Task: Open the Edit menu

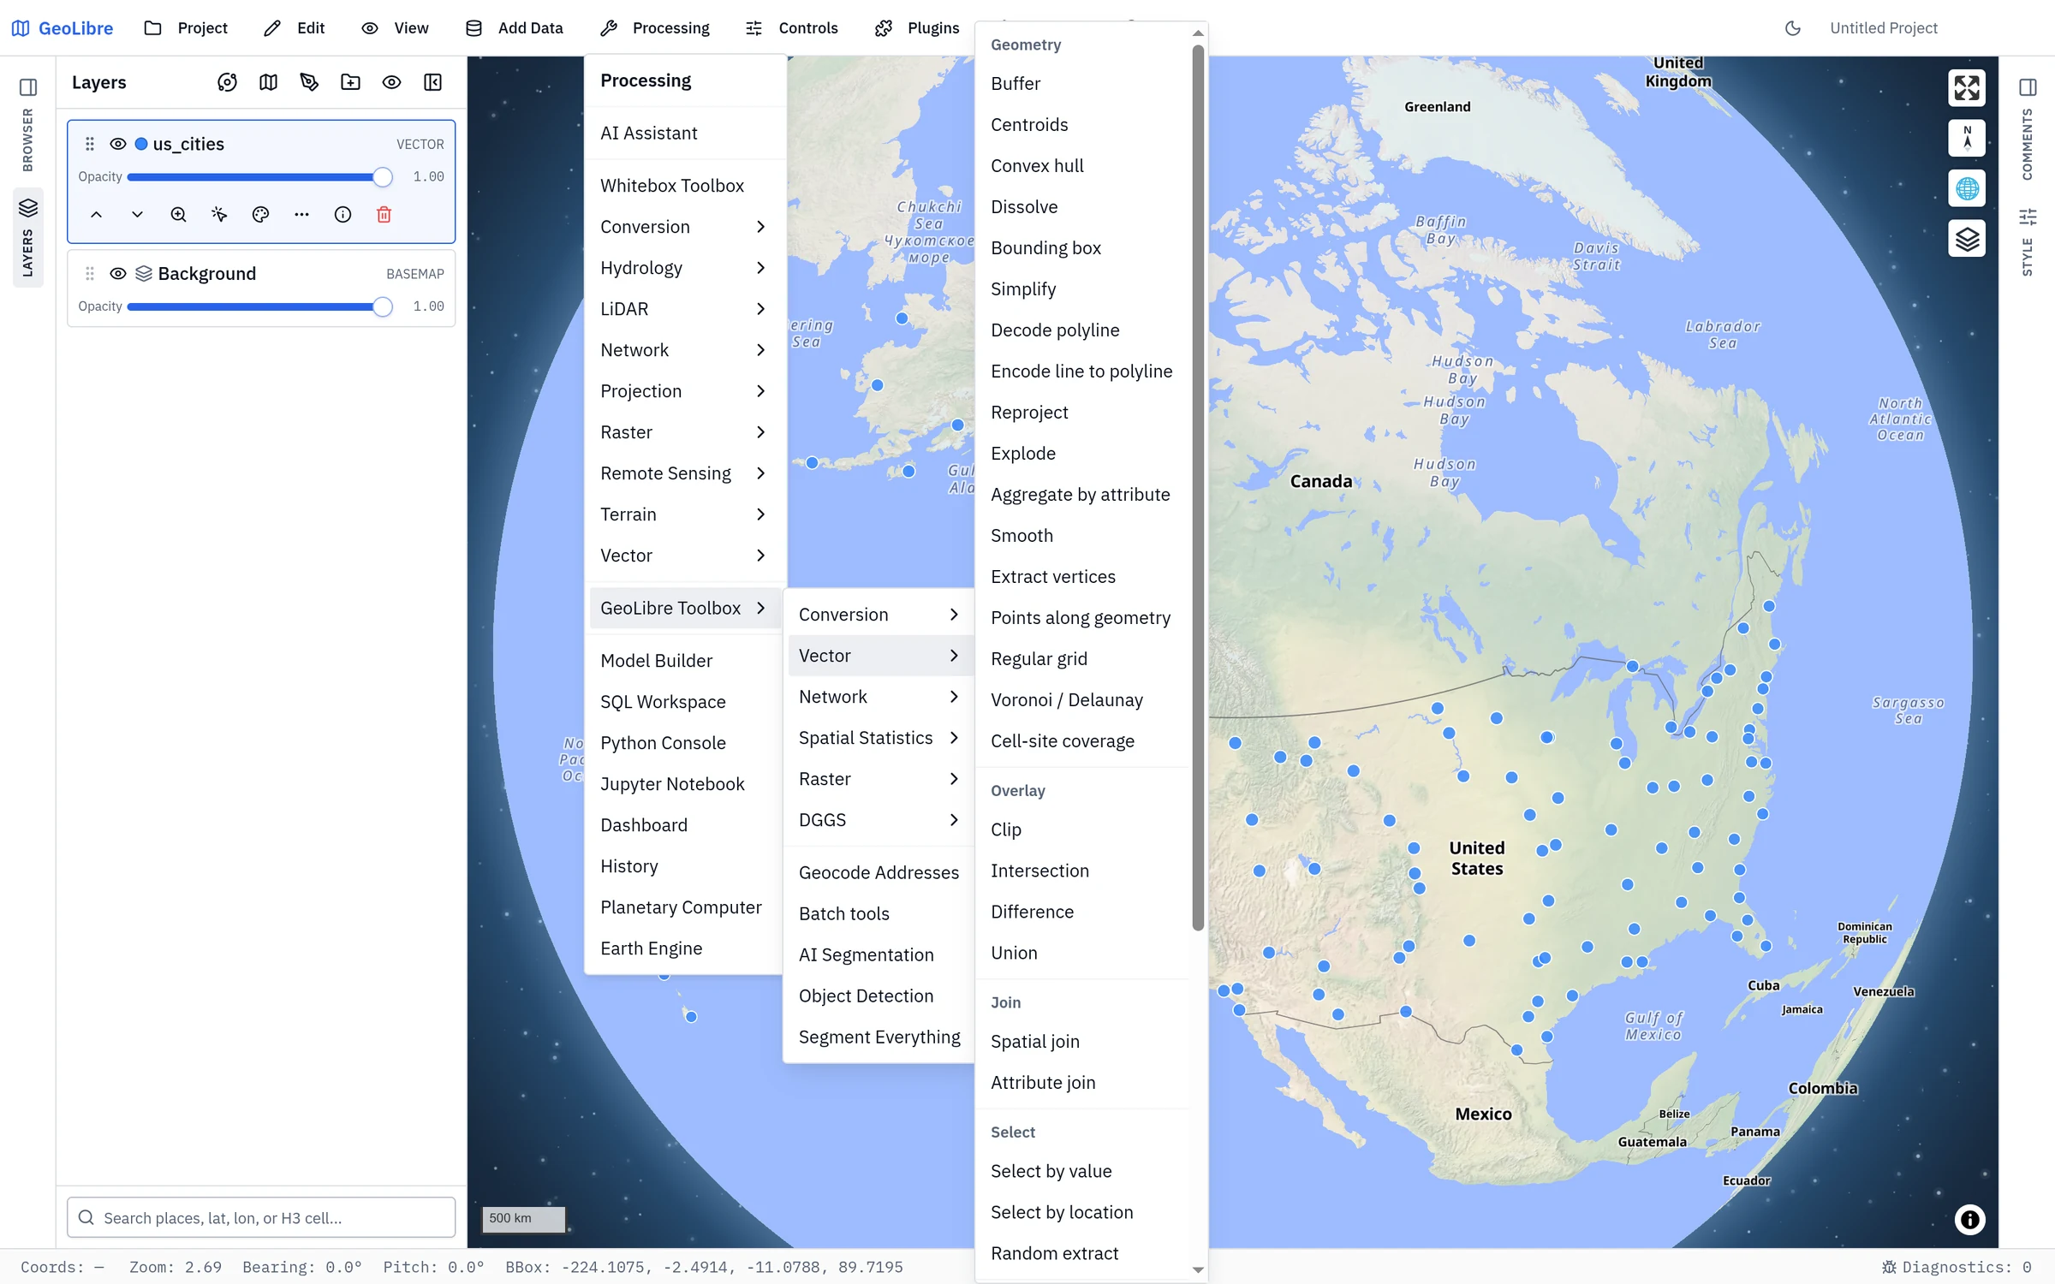Action: coord(294,28)
